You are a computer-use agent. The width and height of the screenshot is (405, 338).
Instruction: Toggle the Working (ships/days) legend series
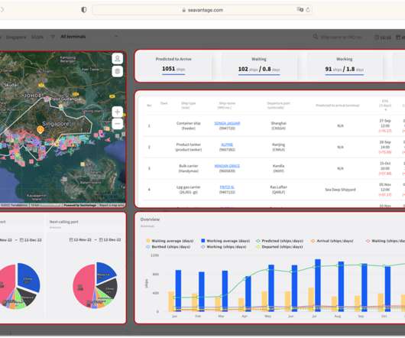click(x=224, y=247)
